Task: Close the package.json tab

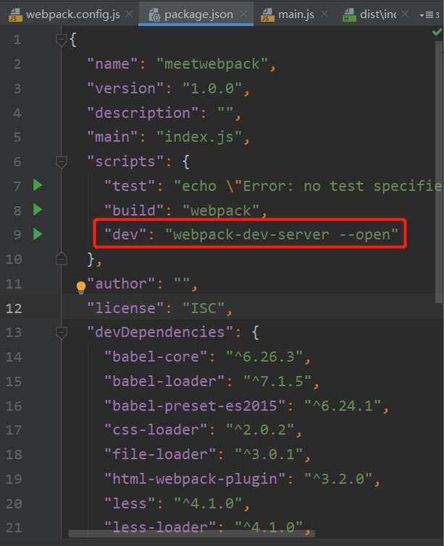Action: [x=243, y=14]
